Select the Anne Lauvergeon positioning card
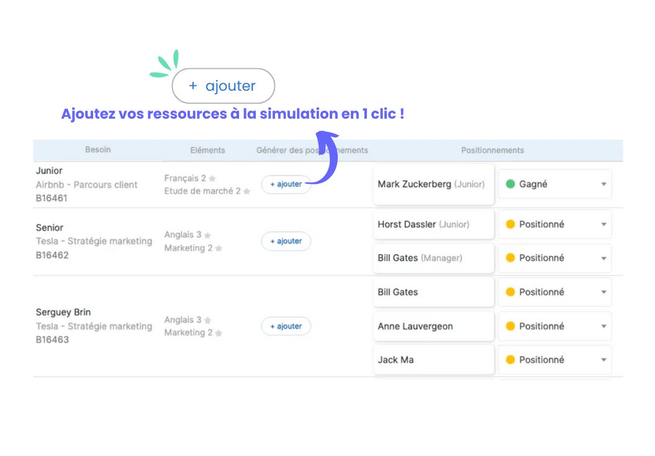655x456 pixels. (433, 326)
